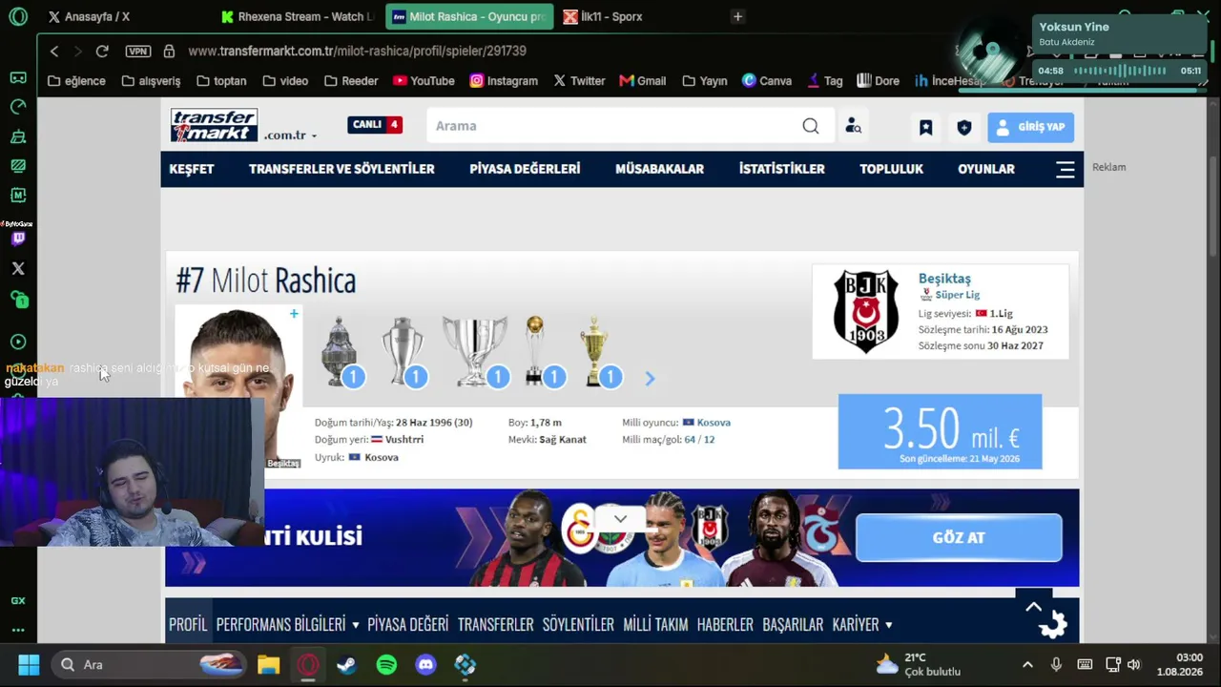
Task: Switch to the İlk11 - Sporx tab
Action: tap(636, 16)
